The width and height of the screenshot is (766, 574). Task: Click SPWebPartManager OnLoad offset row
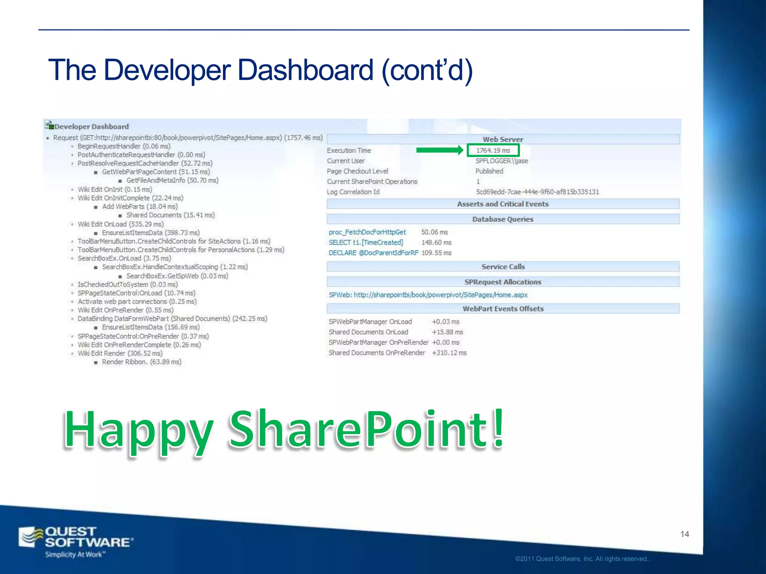(x=394, y=322)
